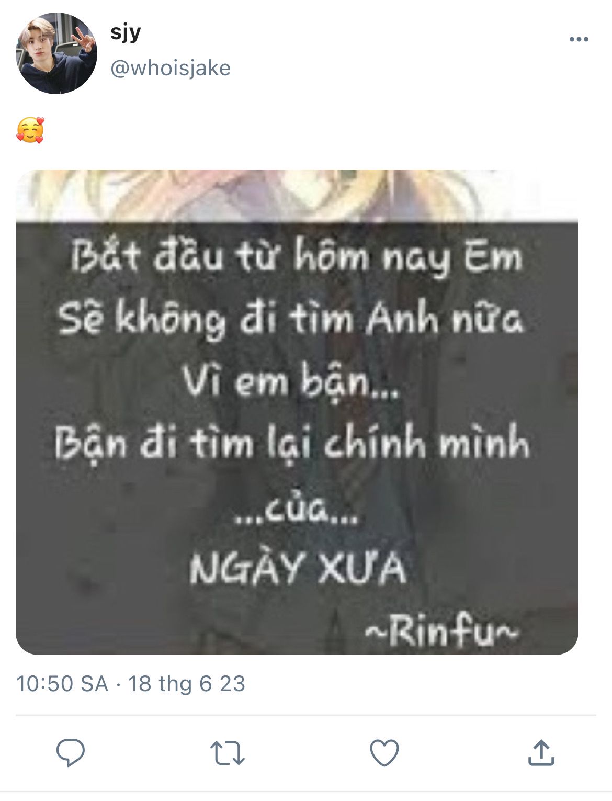Click the 10:50 SA timestamp
This screenshot has height=801, width=612.
62,684
